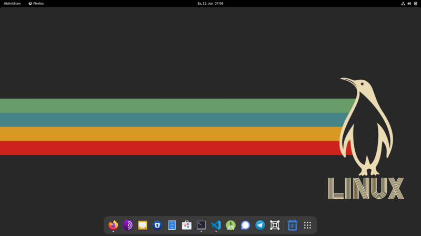Launch Firefox from the dock
The image size is (421, 236).
[113, 225]
